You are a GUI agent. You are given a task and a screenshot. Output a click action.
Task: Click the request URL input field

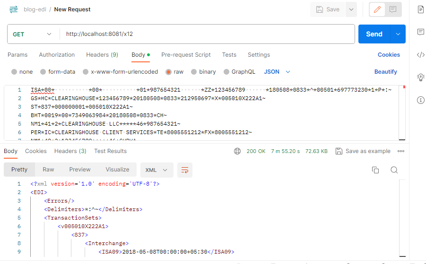pyautogui.click(x=207, y=34)
